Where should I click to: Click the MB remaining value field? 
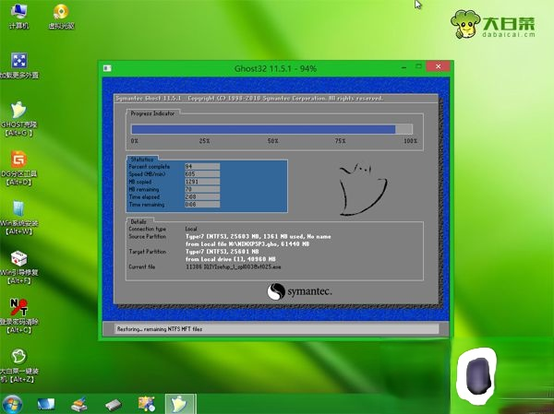pyautogui.click(x=202, y=189)
